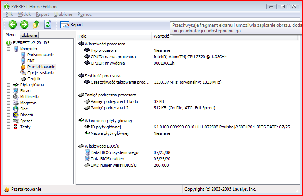Open the Plik menu
303x196 pixels.
click(x=9, y=14)
